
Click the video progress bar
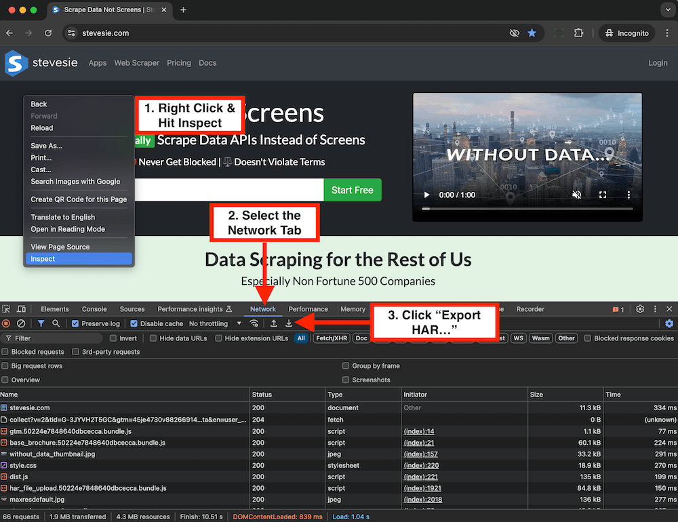tap(527, 209)
